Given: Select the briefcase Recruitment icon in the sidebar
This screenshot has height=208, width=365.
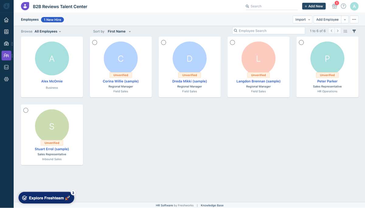Looking at the screenshot, I should (x=6, y=43).
